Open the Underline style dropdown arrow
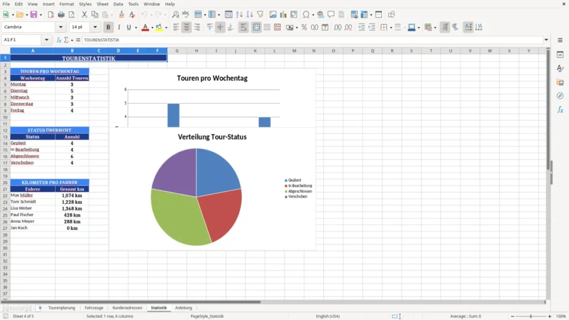Image resolution: width=569 pixels, height=320 pixels. [136, 27]
